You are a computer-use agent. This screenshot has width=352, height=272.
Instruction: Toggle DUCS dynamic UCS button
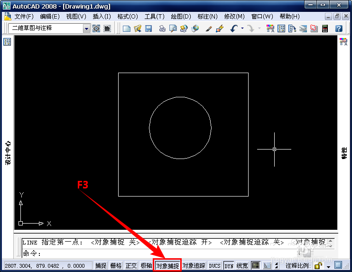point(215,266)
